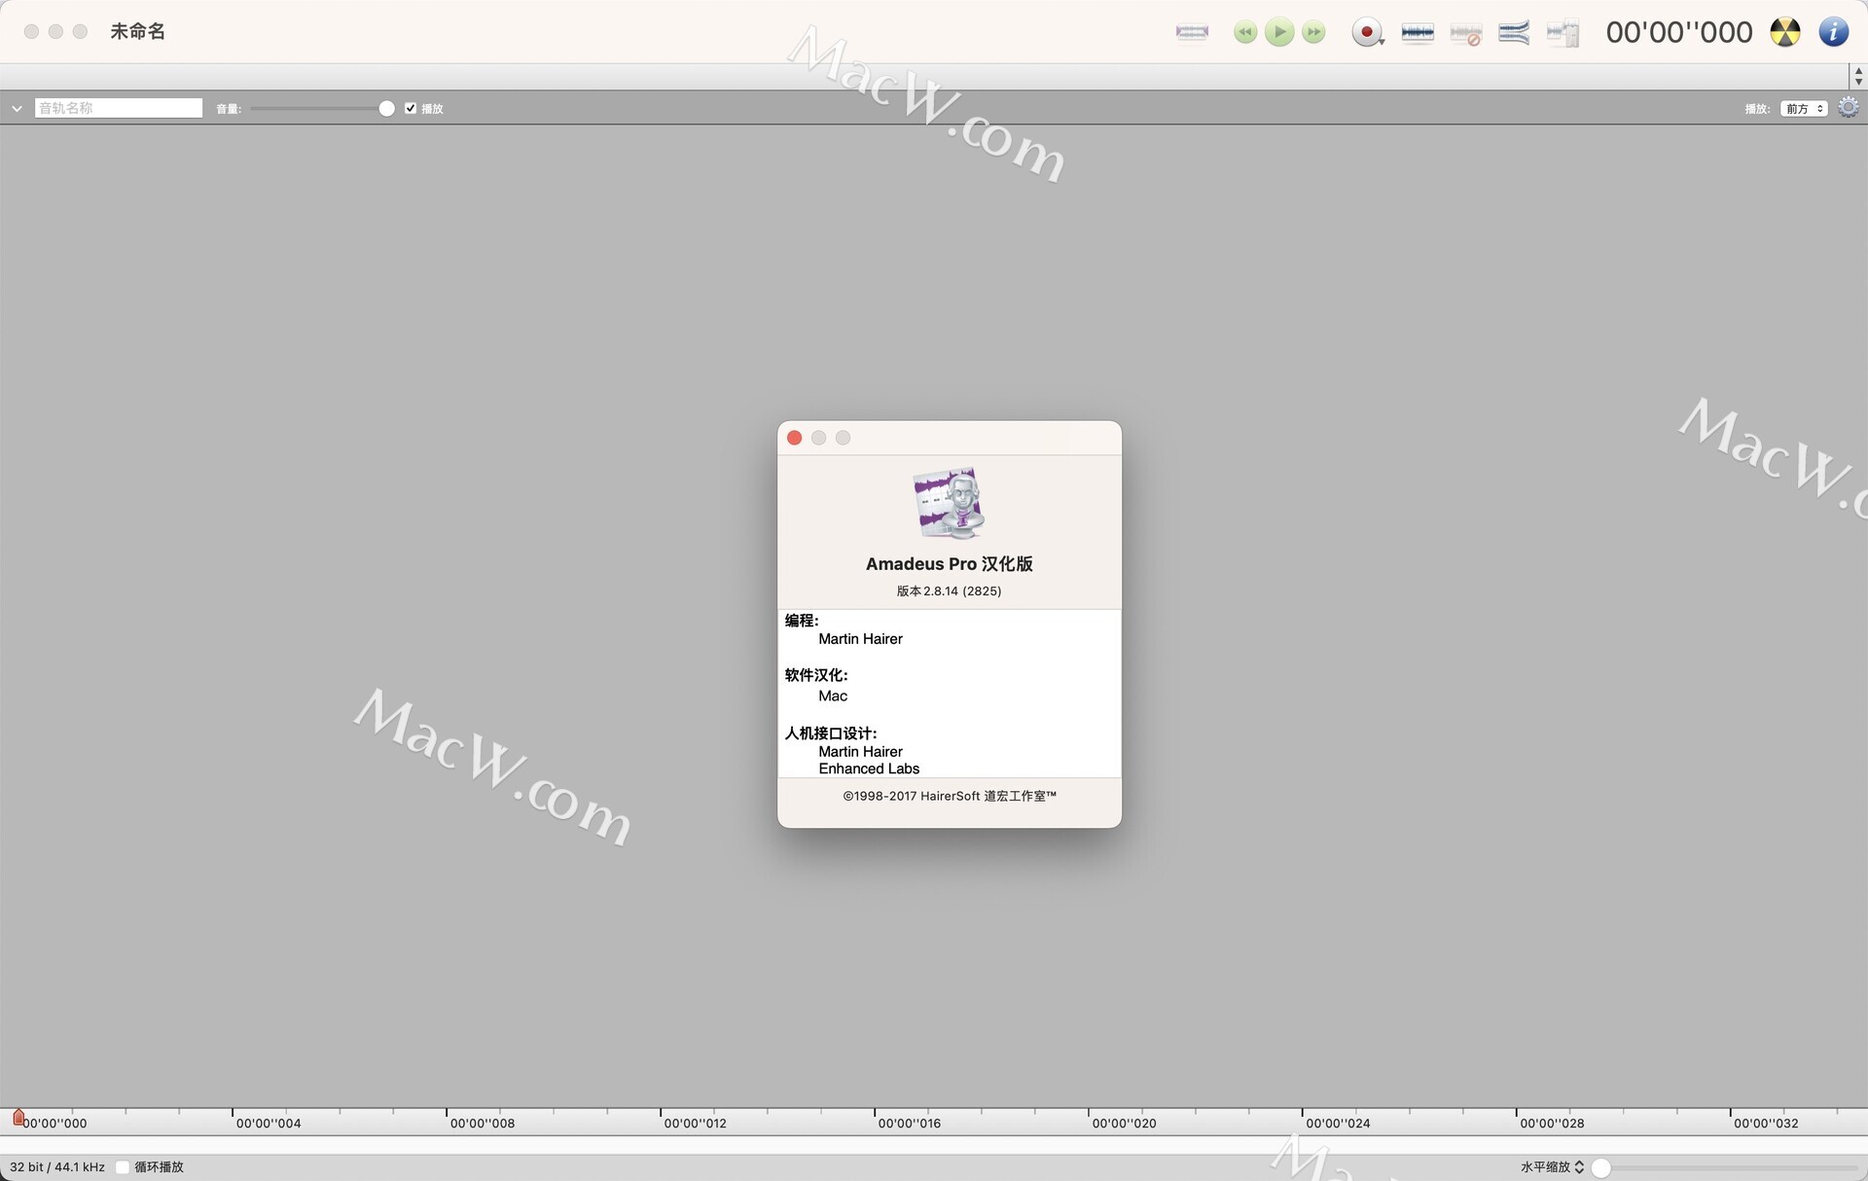Click the horizontal zoom slider knob

coord(1601,1167)
